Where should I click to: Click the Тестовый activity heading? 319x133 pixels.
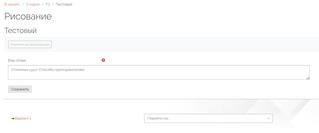(21, 31)
